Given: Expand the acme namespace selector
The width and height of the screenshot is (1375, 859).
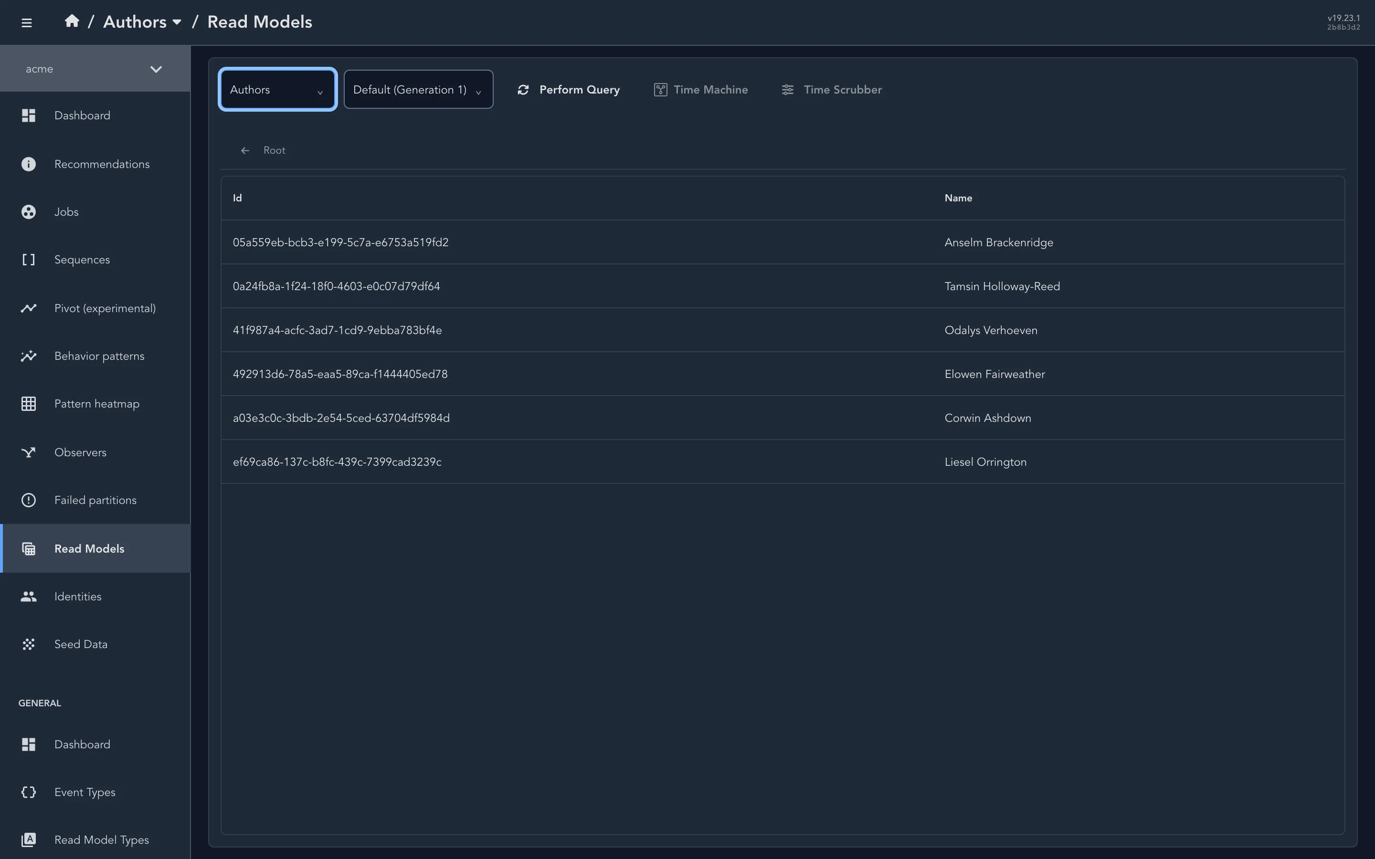Looking at the screenshot, I should click(x=95, y=69).
